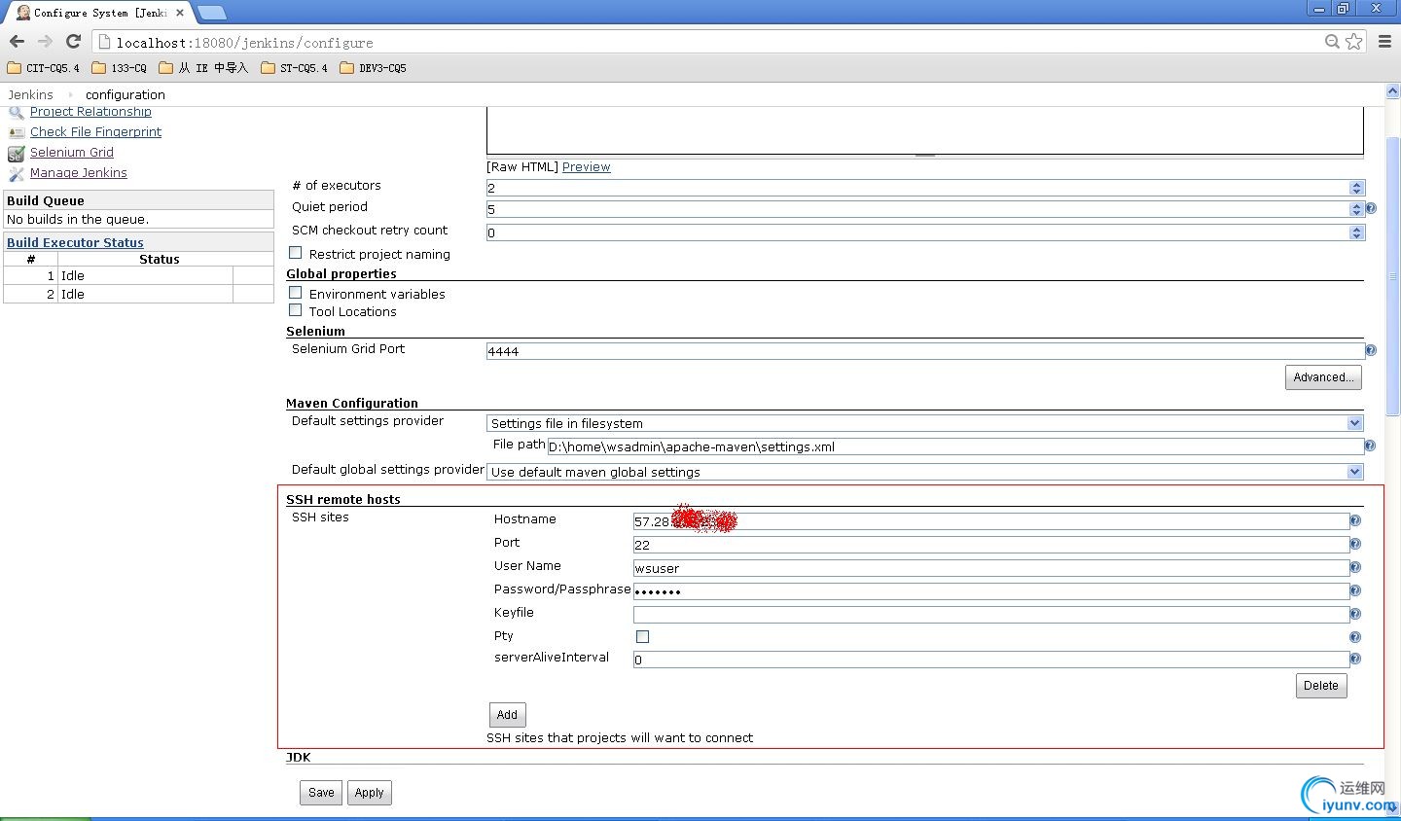Screen dimensions: 1401x821
Task: Apply the configuration changes
Action: [369, 793]
